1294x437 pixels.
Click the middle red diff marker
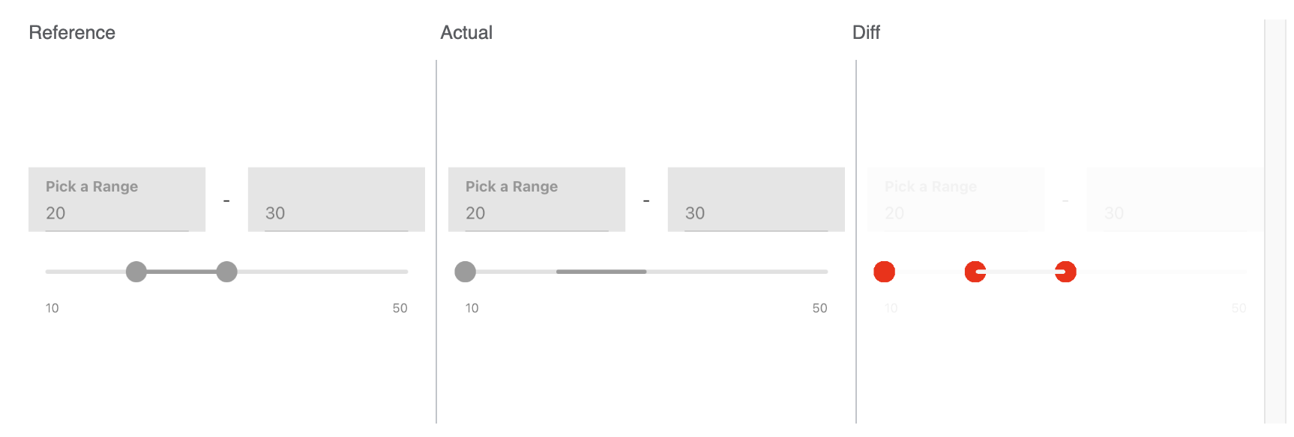pos(975,272)
